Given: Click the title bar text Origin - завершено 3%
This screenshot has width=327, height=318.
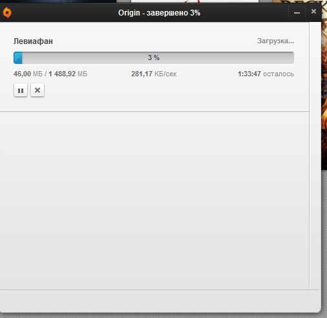Looking at the screenshot, I should pos(159,13).
